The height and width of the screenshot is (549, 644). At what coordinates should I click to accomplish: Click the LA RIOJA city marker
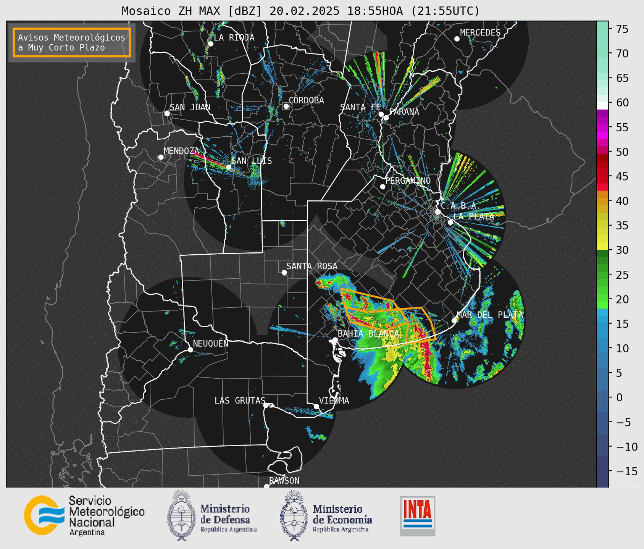(x=210, y=44)
